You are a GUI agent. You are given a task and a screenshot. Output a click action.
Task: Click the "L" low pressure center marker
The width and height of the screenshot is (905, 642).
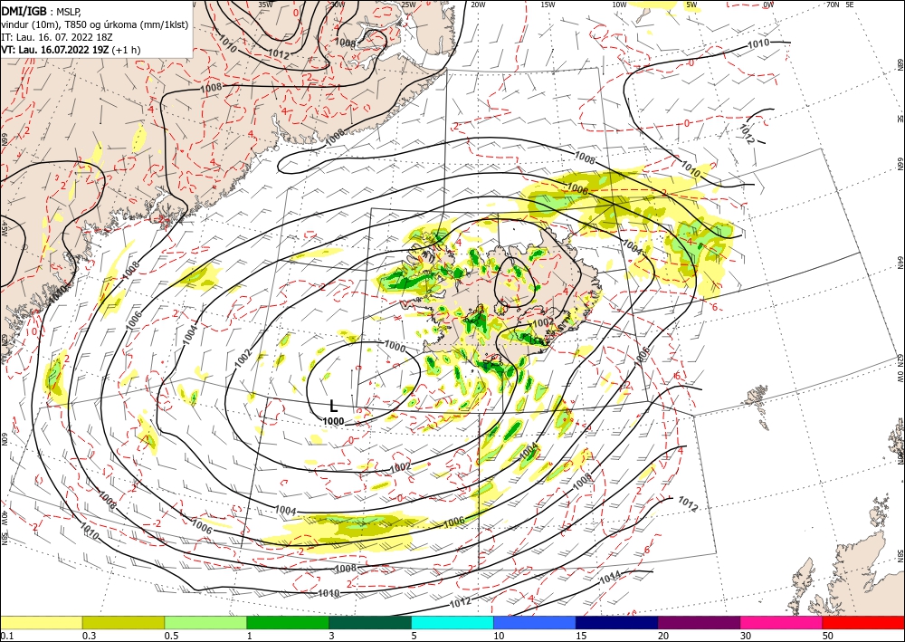(x=333, y=406)
